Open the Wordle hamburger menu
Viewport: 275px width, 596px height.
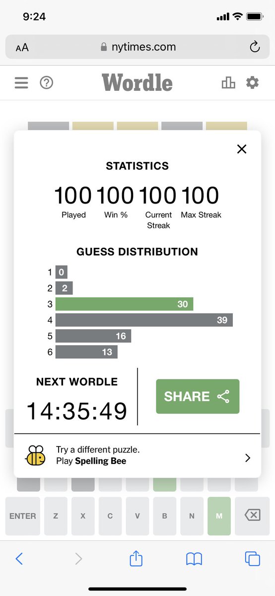pyautogui.click(x=21, y=82)
